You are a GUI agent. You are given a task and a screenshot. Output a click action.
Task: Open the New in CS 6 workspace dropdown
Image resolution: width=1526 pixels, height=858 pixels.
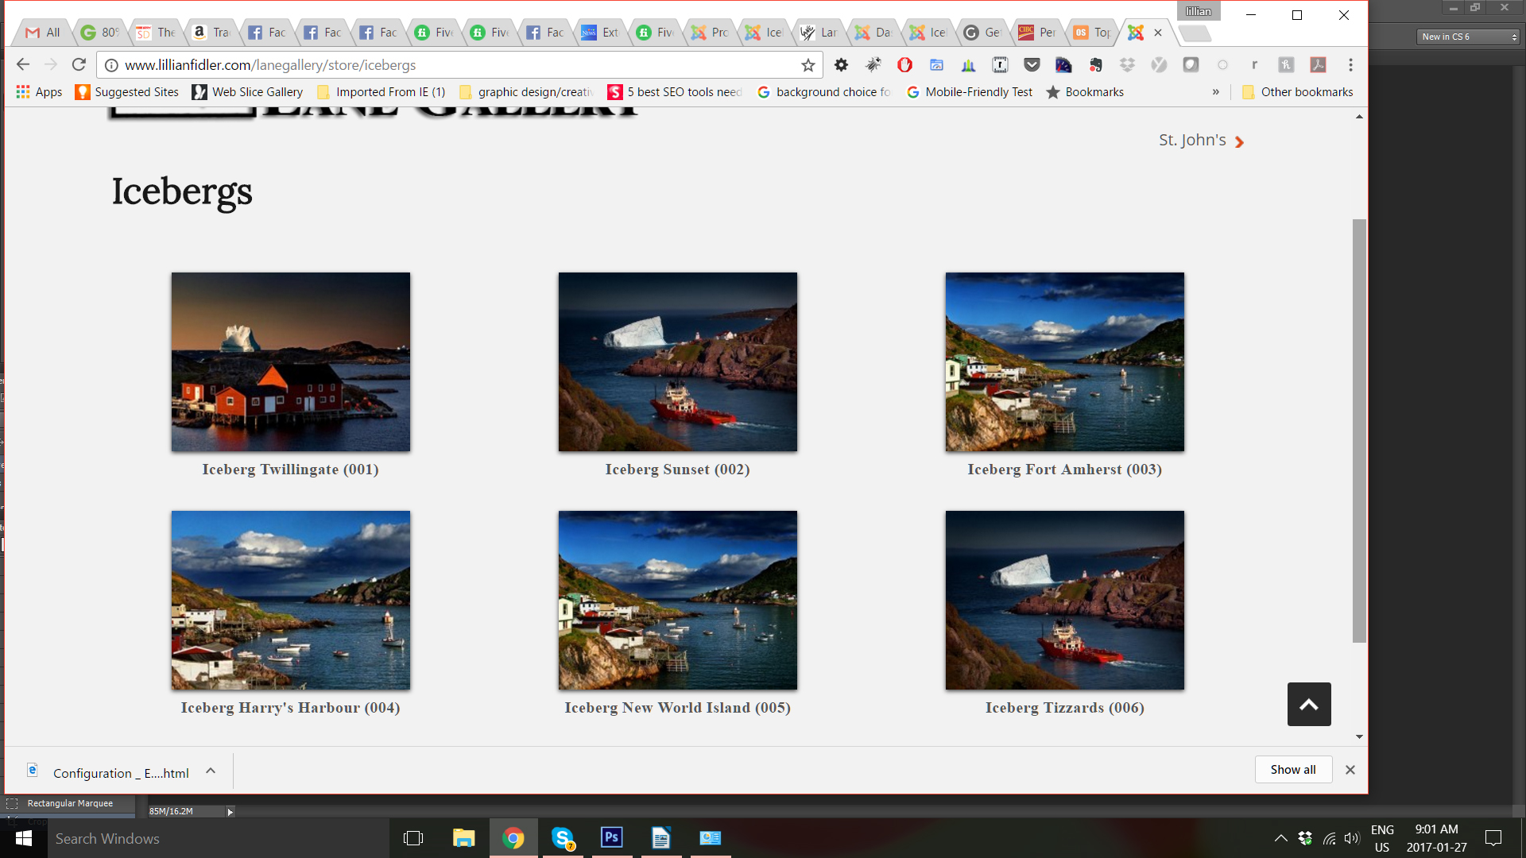(1468, 37)
